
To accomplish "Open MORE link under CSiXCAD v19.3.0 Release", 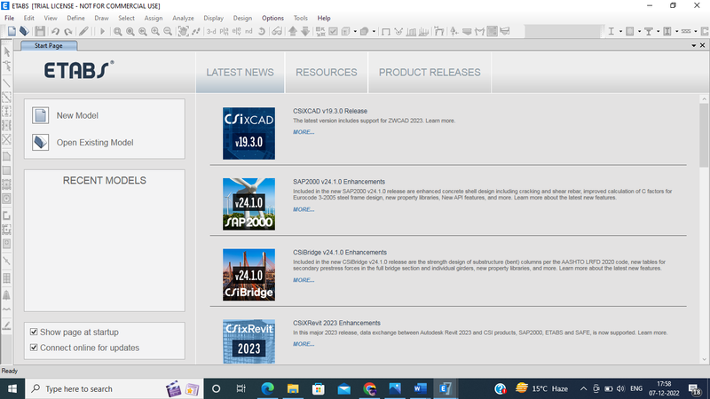I will (x=304, y=132).
